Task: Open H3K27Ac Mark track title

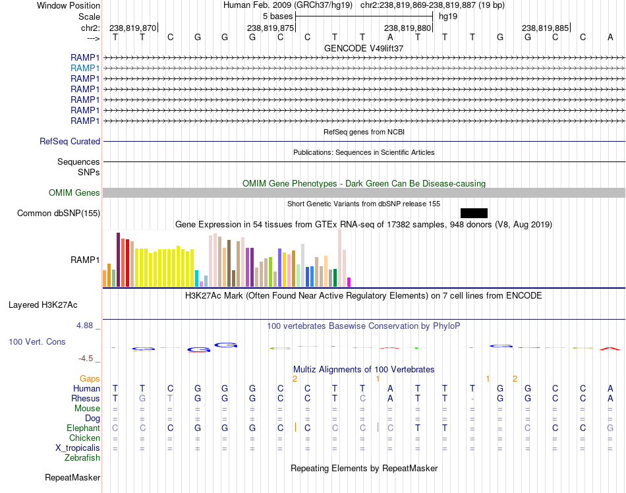Action: coord(364,296)
